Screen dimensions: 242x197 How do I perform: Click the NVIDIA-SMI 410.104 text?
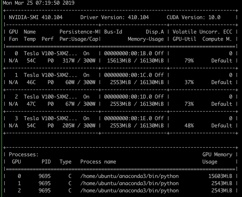click(x=34, y=18)
